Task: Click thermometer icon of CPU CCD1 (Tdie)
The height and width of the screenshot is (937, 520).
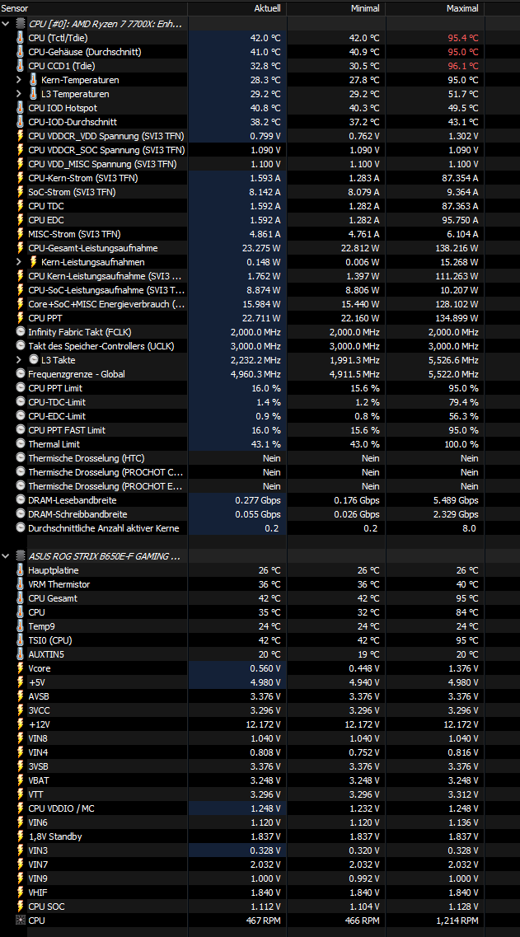Action: 21,66
